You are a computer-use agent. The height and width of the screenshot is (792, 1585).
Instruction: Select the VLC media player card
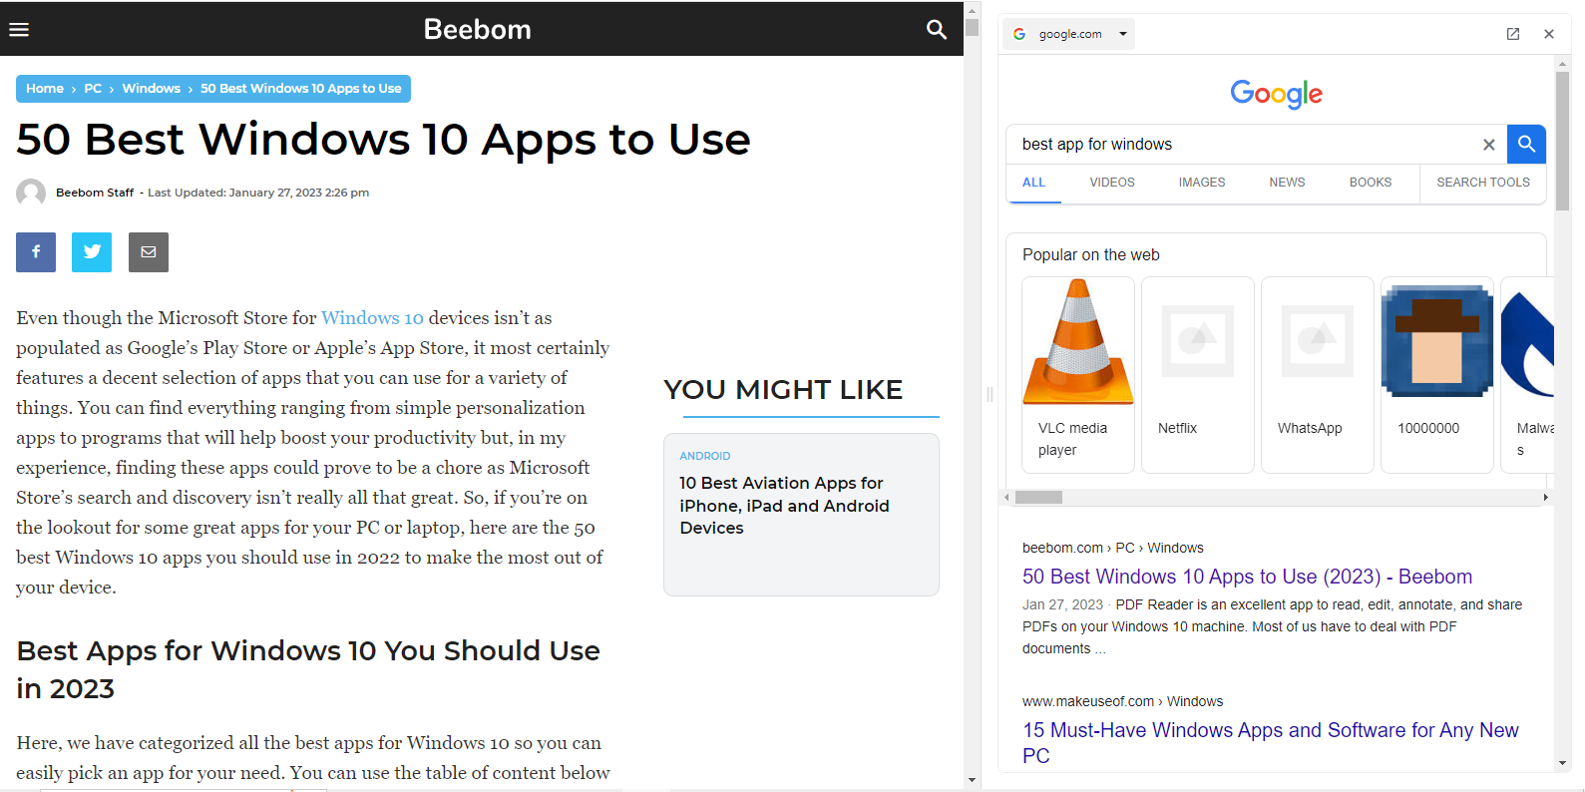(x=1078, y=375)
